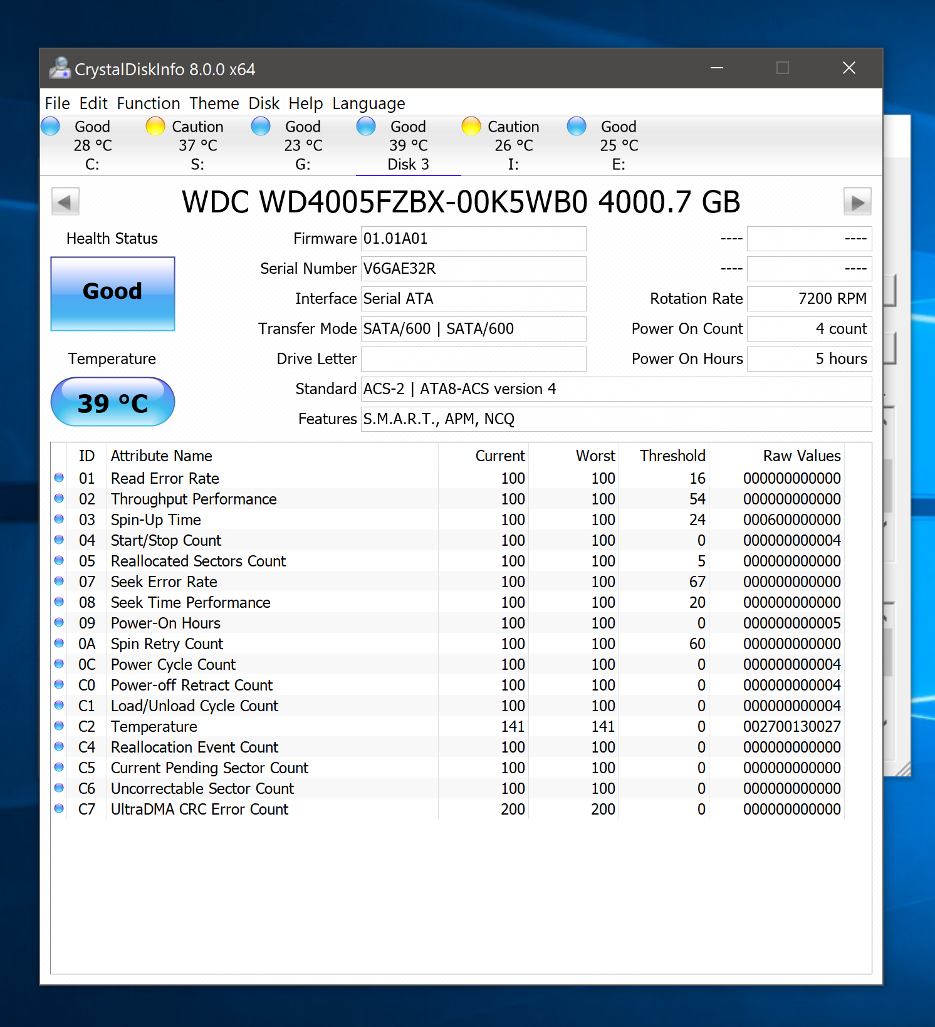Click the Transfer Mode field SATA/600

tap(474, 329)
